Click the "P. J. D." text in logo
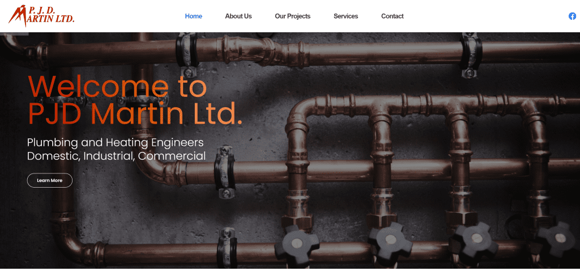The height and width of the screenshot is (271, 580). click(x=41, y=9)
